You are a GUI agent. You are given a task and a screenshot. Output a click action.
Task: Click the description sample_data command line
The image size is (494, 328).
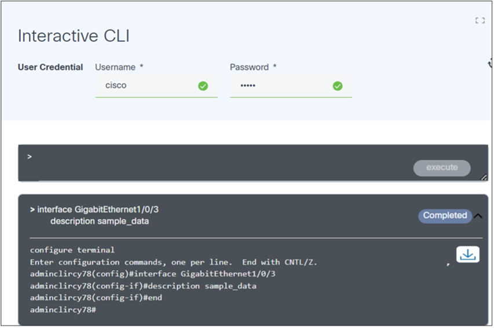[x=100, y=221]
